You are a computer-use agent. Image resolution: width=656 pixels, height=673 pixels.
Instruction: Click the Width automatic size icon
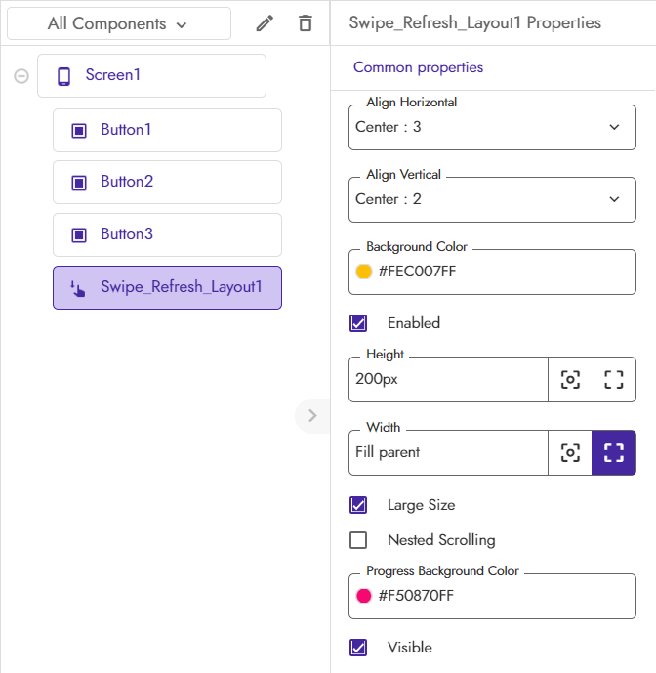(x=570, y=452)
